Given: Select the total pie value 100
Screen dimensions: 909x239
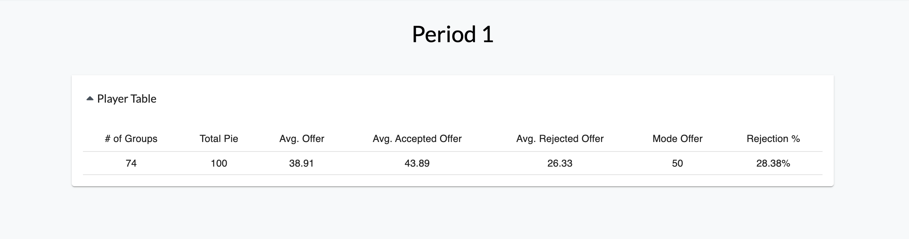Looking at the screenshot, I should (219, 163).
